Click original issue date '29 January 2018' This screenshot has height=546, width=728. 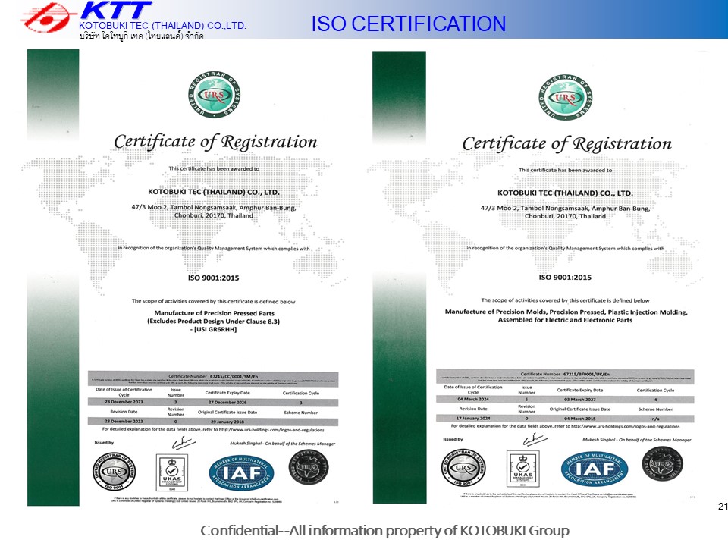click(227, 422)
